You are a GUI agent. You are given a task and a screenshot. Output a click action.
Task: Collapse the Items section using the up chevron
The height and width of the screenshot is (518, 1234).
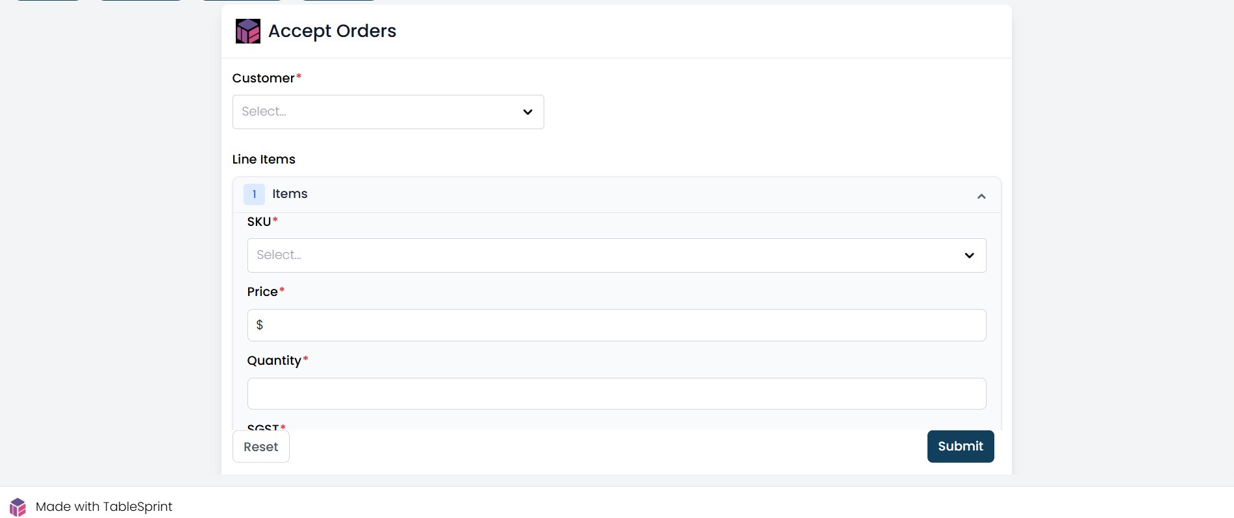pyautogui.click(x=981, y=196)
